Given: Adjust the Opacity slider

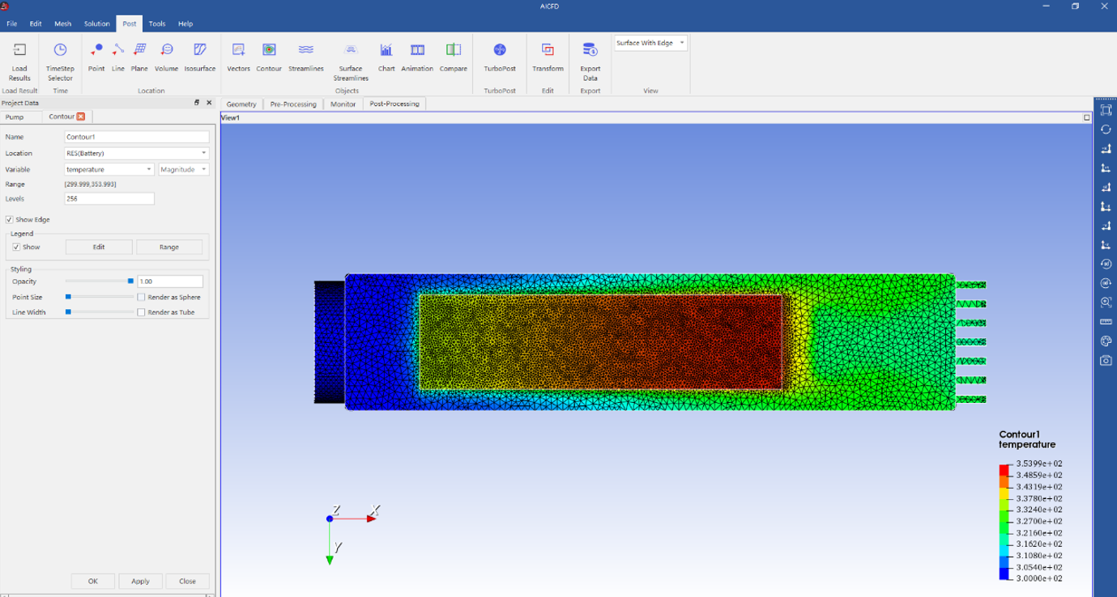Looking at the screenshot, I should pyautogui.click(x=99, y=282).
